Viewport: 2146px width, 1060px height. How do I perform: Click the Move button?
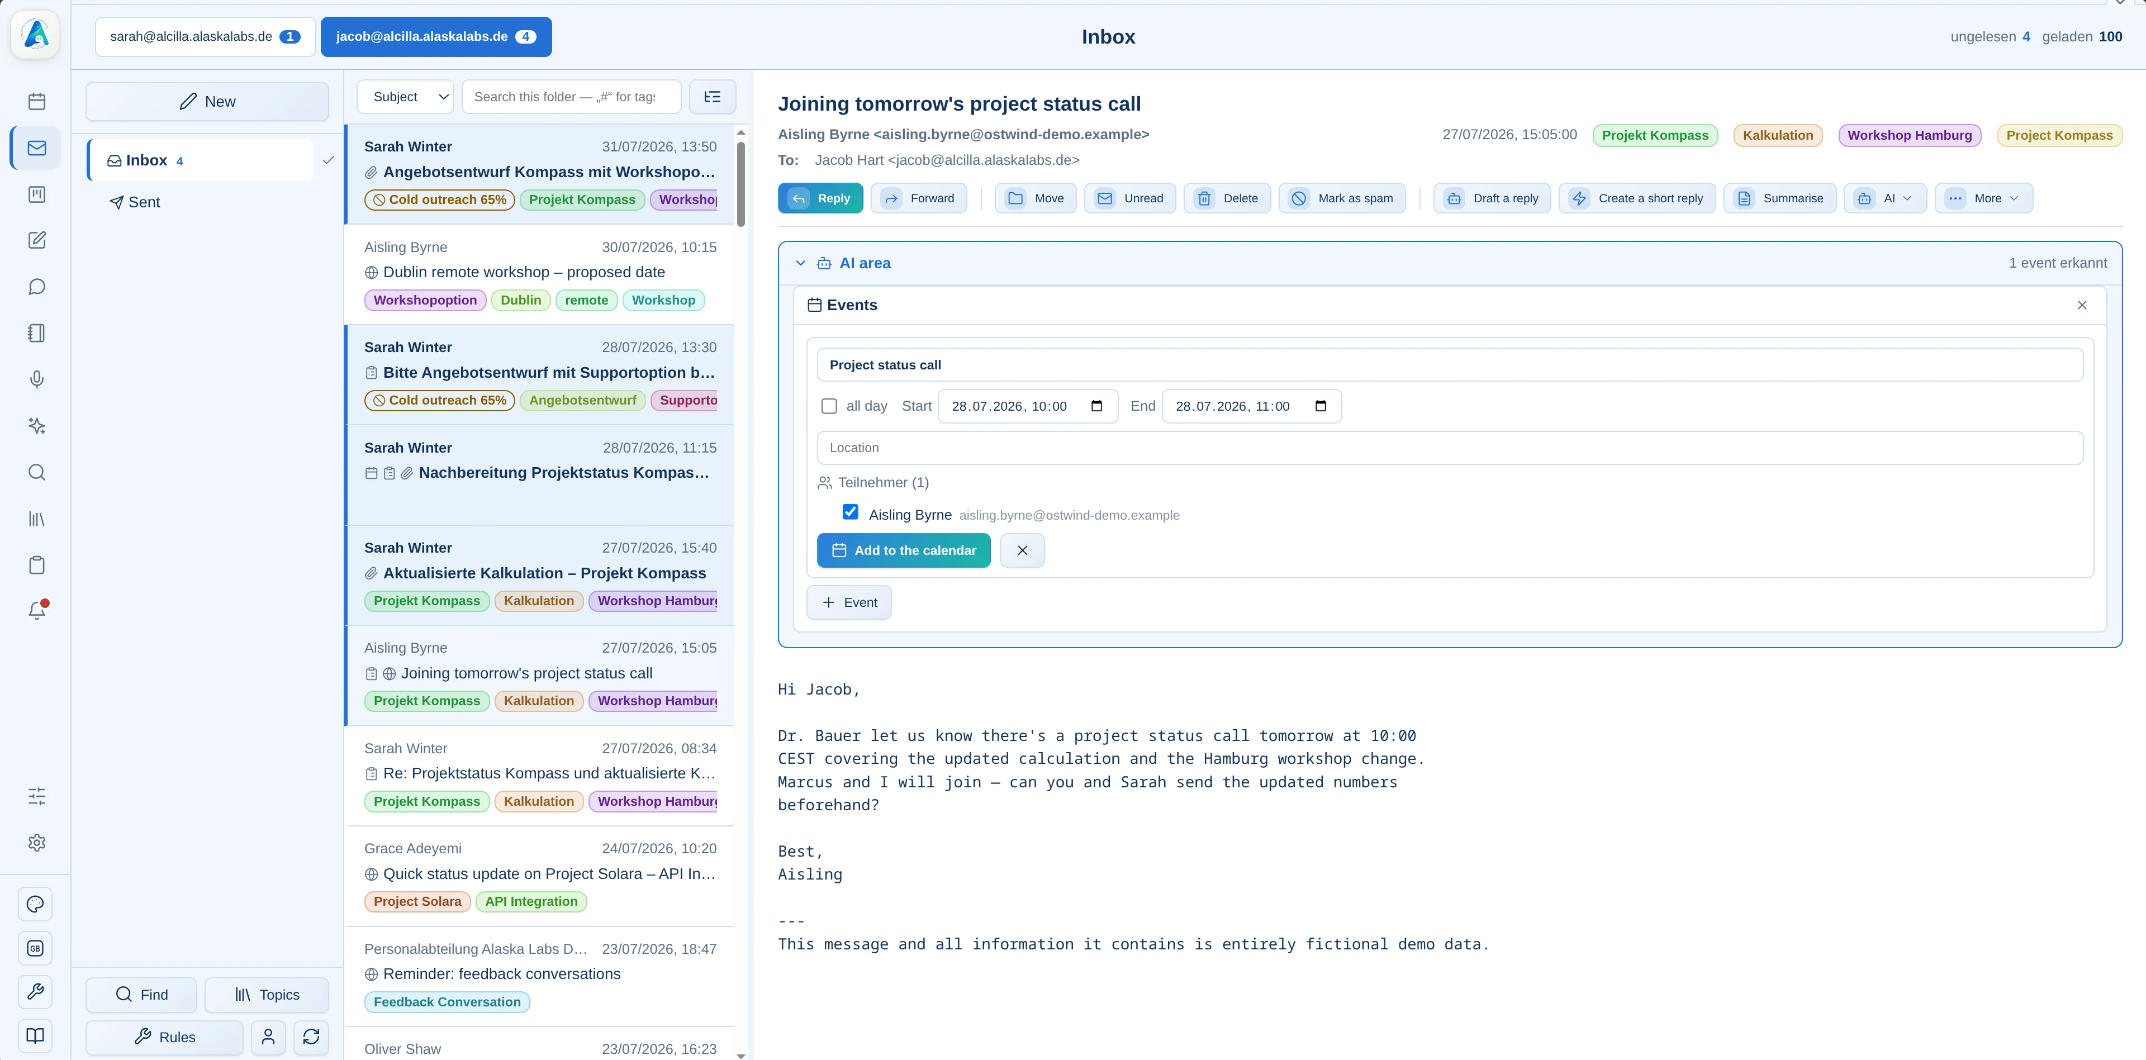tap(1036, 198)
